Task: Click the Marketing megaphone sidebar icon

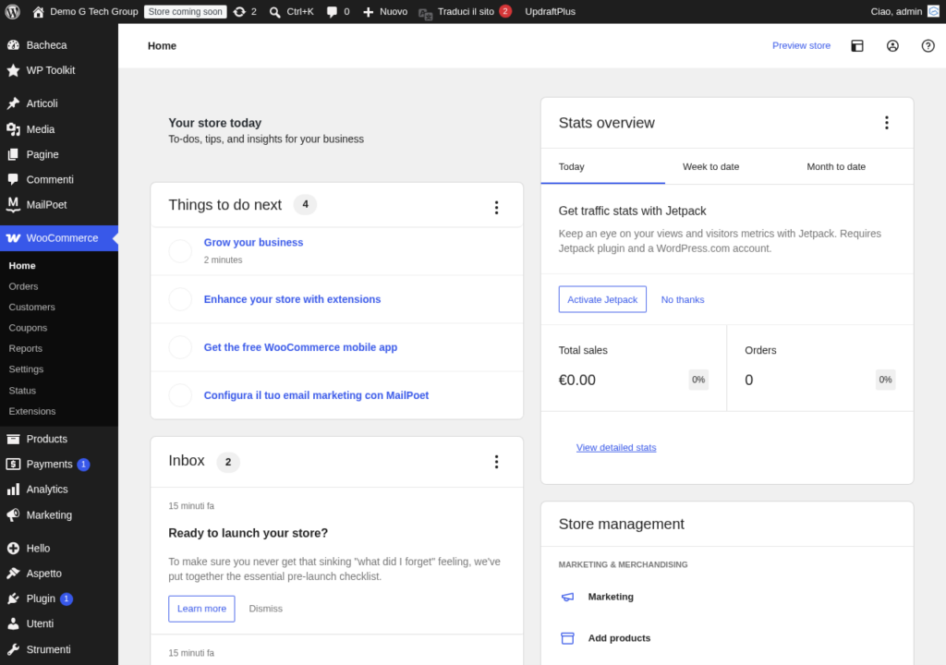Action: (x=13, y=514)
